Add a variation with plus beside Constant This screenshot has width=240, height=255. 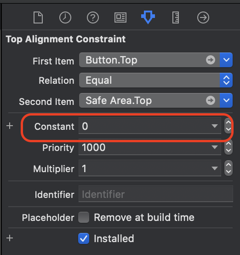10,126
